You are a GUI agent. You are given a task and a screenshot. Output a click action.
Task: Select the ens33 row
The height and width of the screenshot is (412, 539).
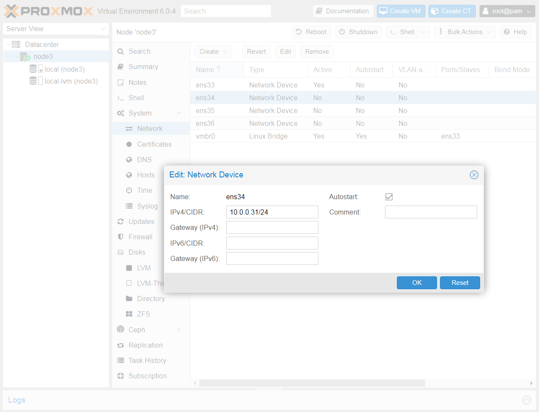pos(363,85)
